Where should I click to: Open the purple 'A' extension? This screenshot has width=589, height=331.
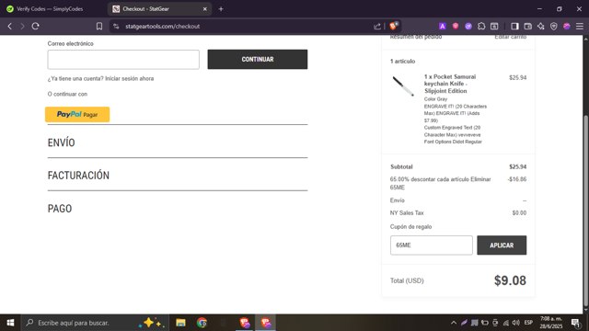click(x=442, y=27)
